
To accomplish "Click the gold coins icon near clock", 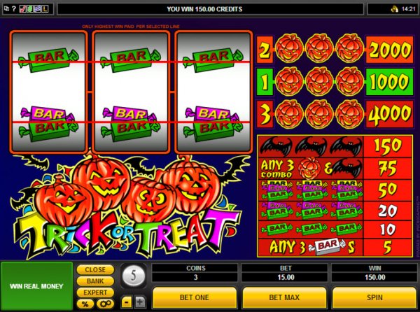I will point(395,9).
